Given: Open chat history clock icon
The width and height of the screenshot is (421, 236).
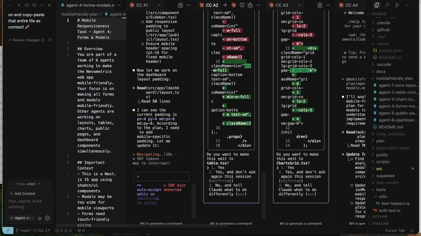Looking at the screenshot, I should [34, 5].
